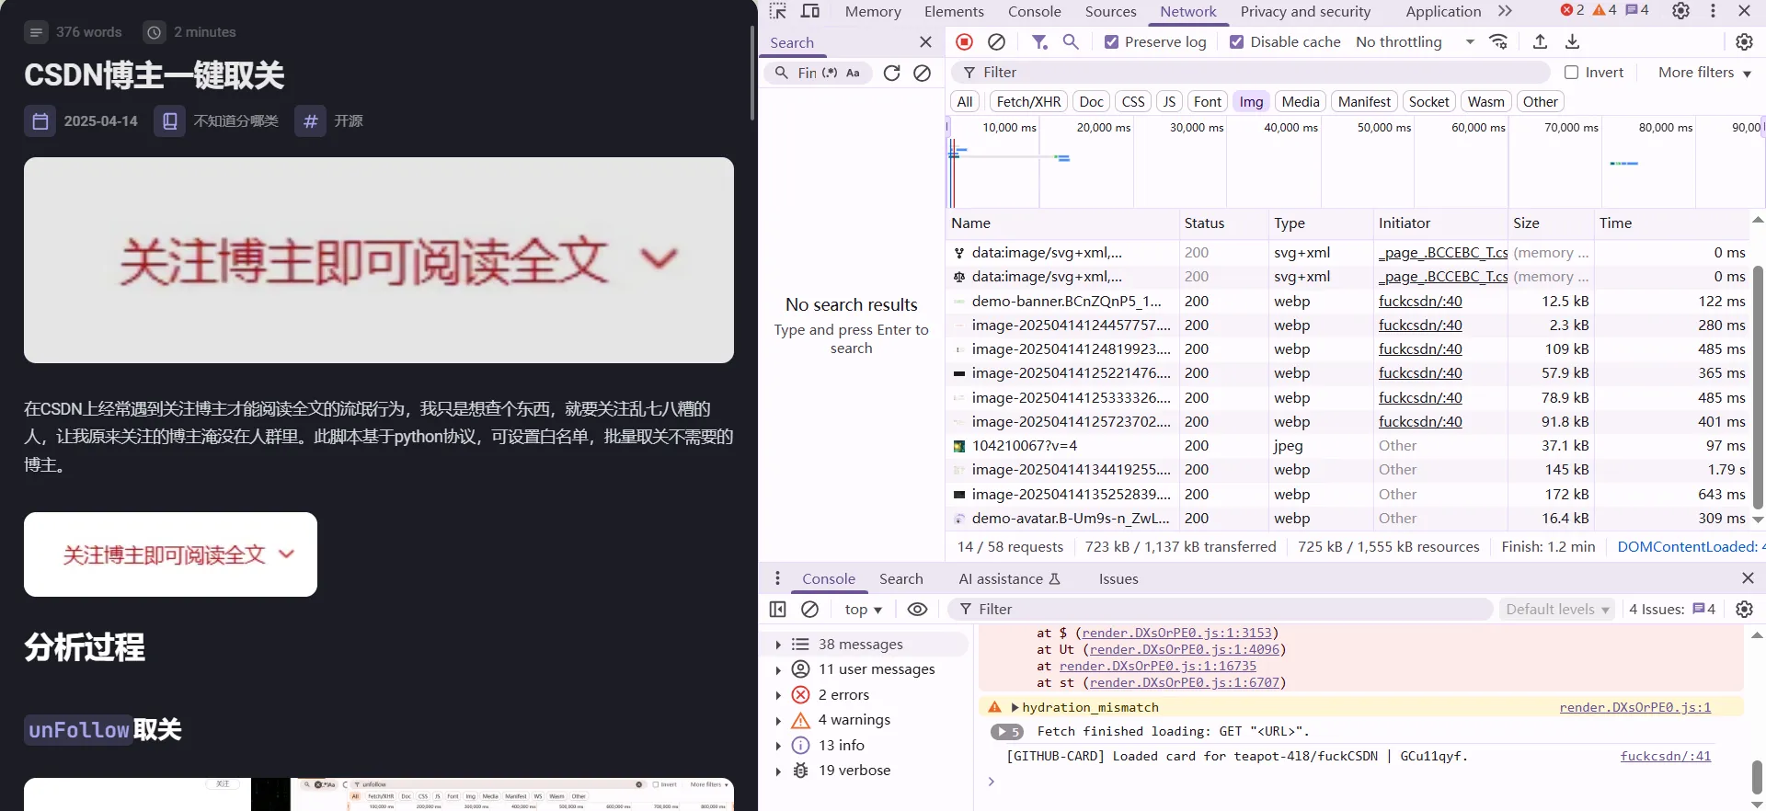Select the All resource type filter
1766x811 pixels.
tap(964, 102)
